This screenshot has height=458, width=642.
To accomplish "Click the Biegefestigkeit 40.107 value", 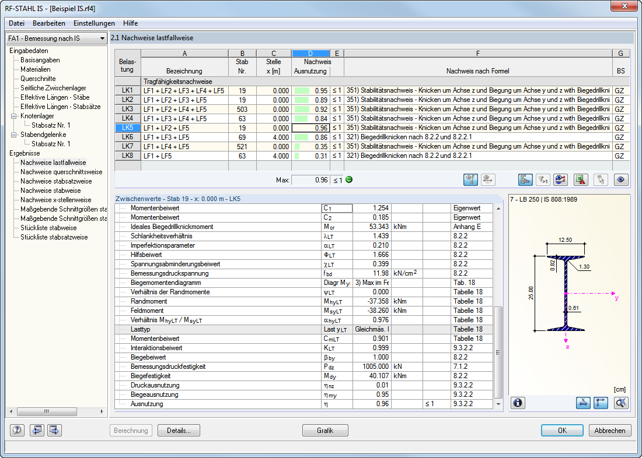I will click(x=372, y=376).
